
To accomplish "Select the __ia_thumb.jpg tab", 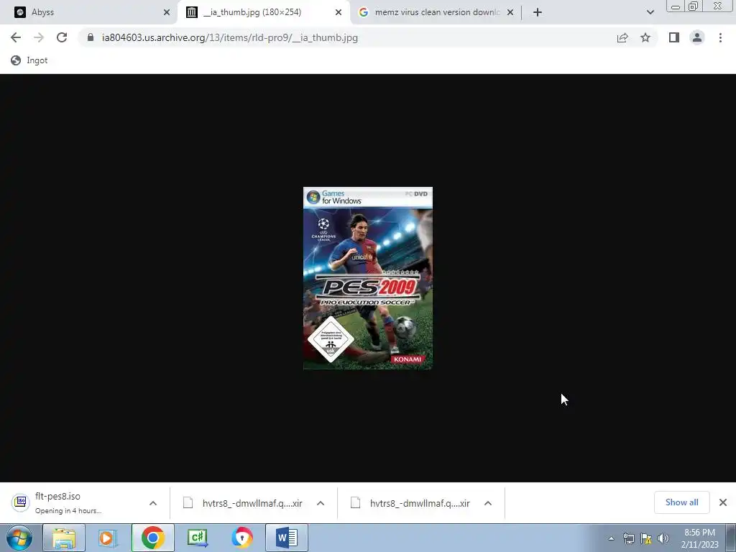I will coord(263,12).
